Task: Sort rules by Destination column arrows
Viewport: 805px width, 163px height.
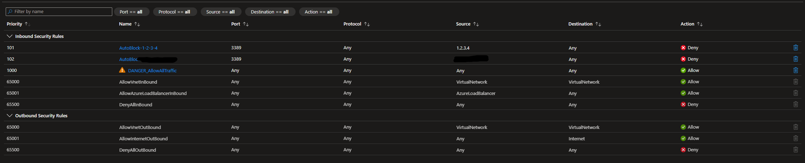Action: [598, 24]
